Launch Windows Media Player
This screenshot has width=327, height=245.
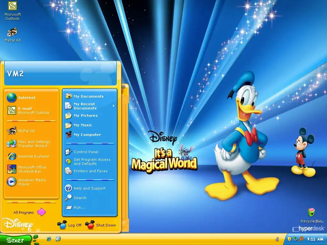pyautogui.click(x=31, y=182)
